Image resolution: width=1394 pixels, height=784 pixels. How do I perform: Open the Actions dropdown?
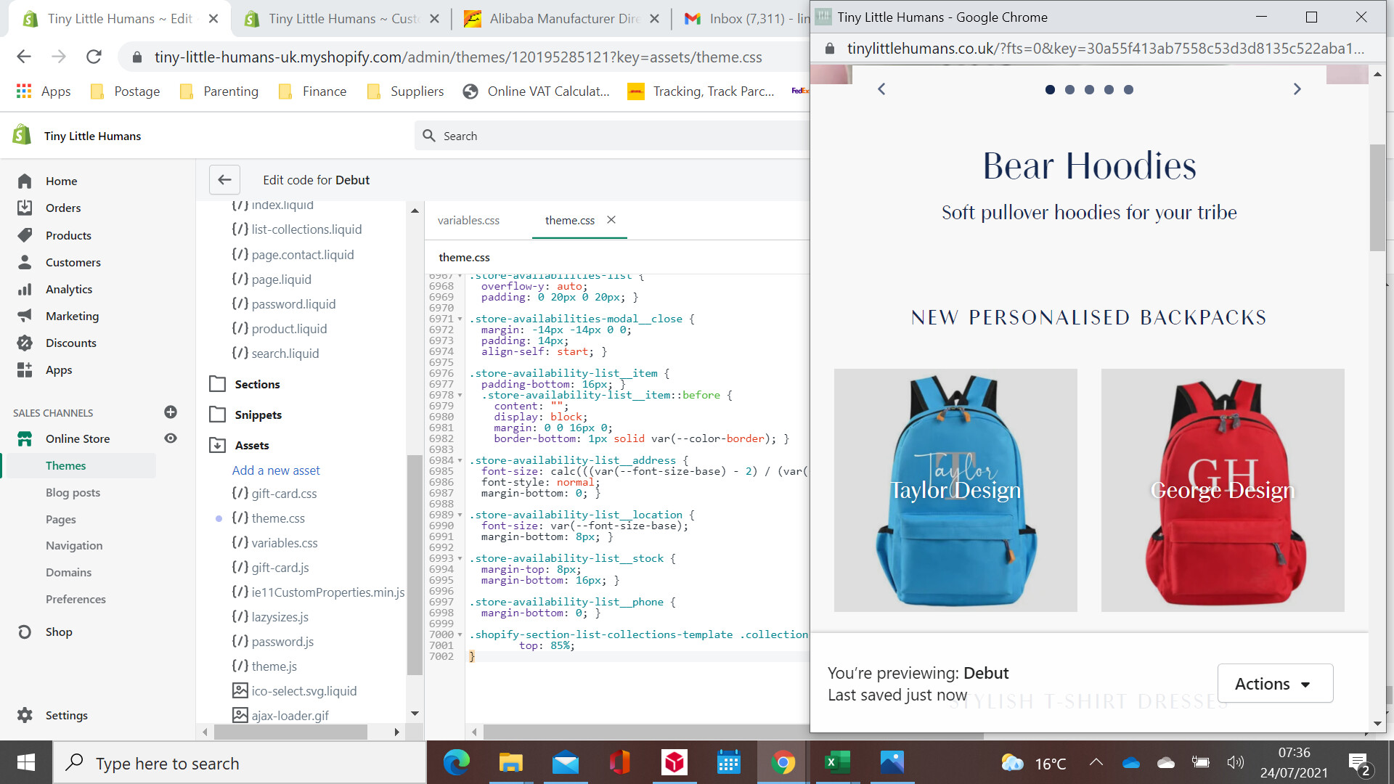[x=1275, y=684]
